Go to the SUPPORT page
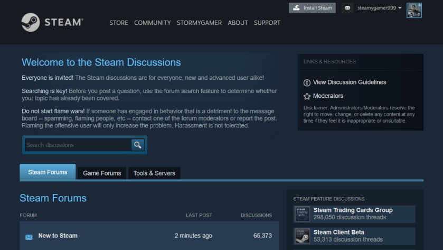 267,23
